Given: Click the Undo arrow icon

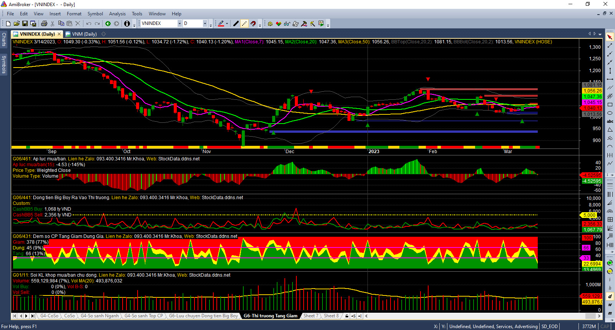Looking at the screenshot, I should click(89, 23).
